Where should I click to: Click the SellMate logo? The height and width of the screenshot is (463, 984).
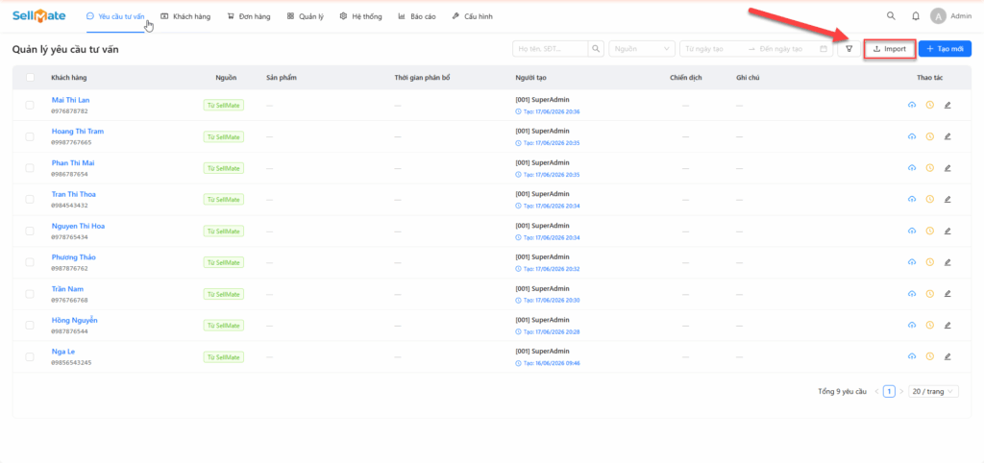pyautogui.click(x=38, y=16)
